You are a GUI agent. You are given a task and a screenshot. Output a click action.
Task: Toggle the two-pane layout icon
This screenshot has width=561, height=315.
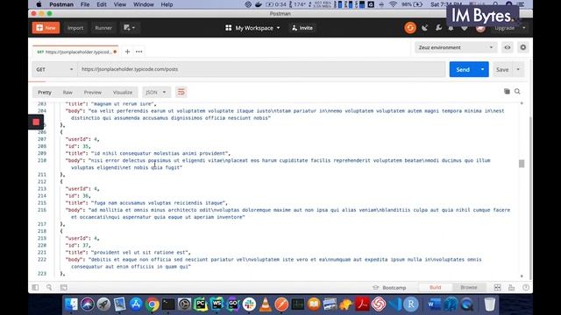(497, 288)
